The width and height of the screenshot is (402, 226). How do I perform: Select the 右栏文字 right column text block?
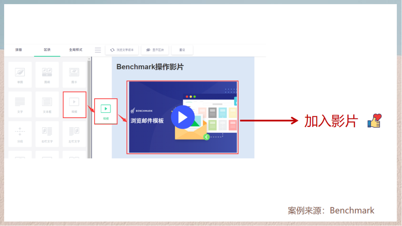coord(47,134)
